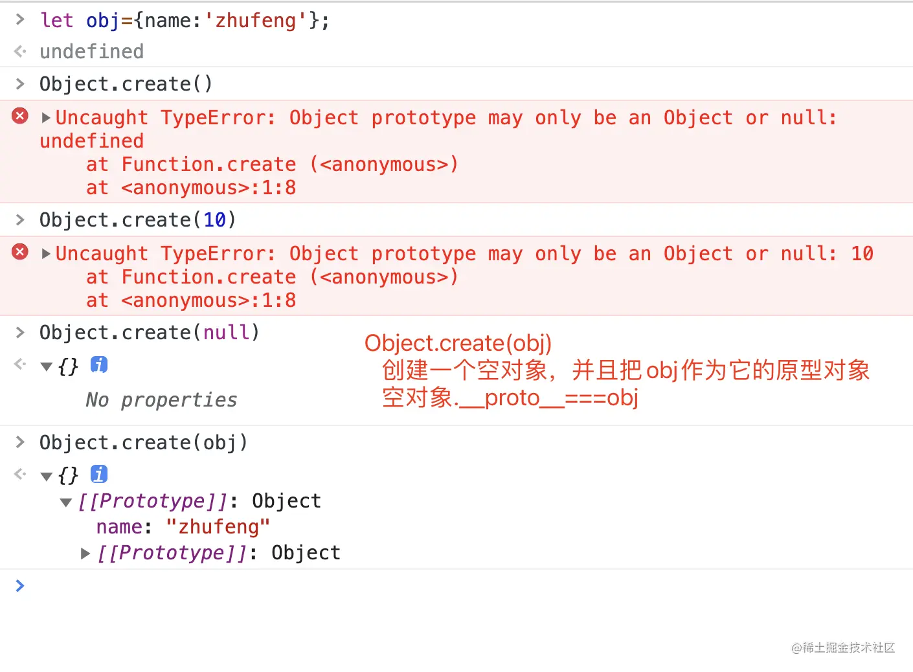Click first error's 'at Function.create (<anonymous>)' line
The height and width of the screenshot is (672, 913).
272,164
